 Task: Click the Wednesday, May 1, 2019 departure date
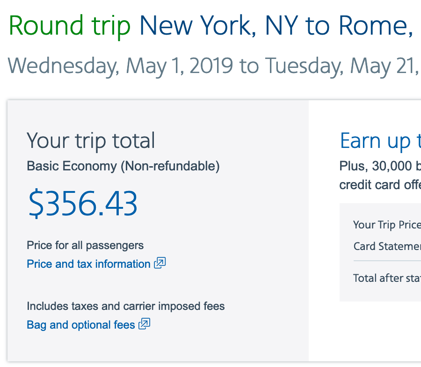click(x=120, y=65)
